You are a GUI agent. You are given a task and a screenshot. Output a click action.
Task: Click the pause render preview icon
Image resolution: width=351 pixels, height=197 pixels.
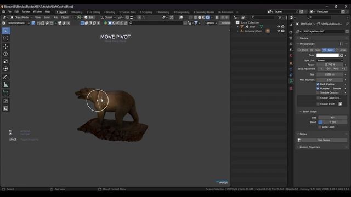click(217, 17)
